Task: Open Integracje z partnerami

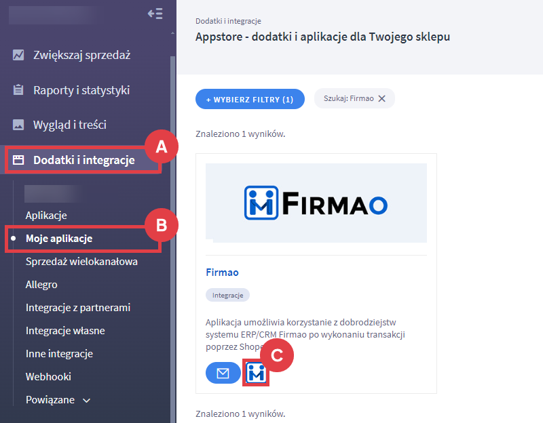Action: point(78,308)
